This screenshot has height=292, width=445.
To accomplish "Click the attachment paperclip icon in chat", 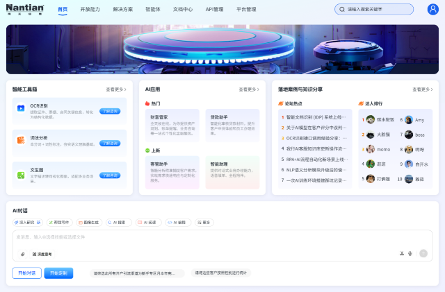I will click(22, 254).
